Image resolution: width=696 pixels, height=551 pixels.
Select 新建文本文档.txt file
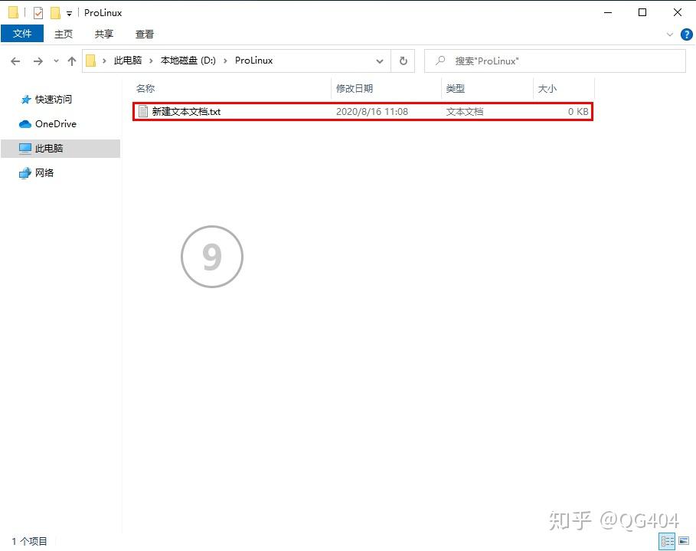point(187,112)
